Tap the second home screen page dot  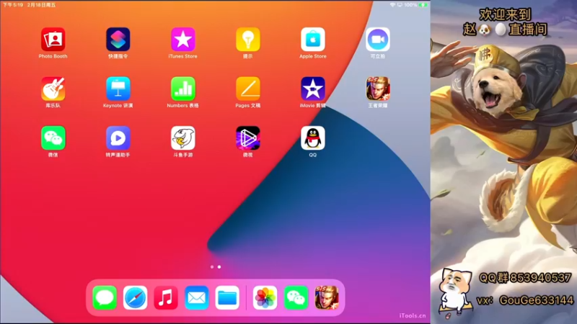(x=219, y=267)
